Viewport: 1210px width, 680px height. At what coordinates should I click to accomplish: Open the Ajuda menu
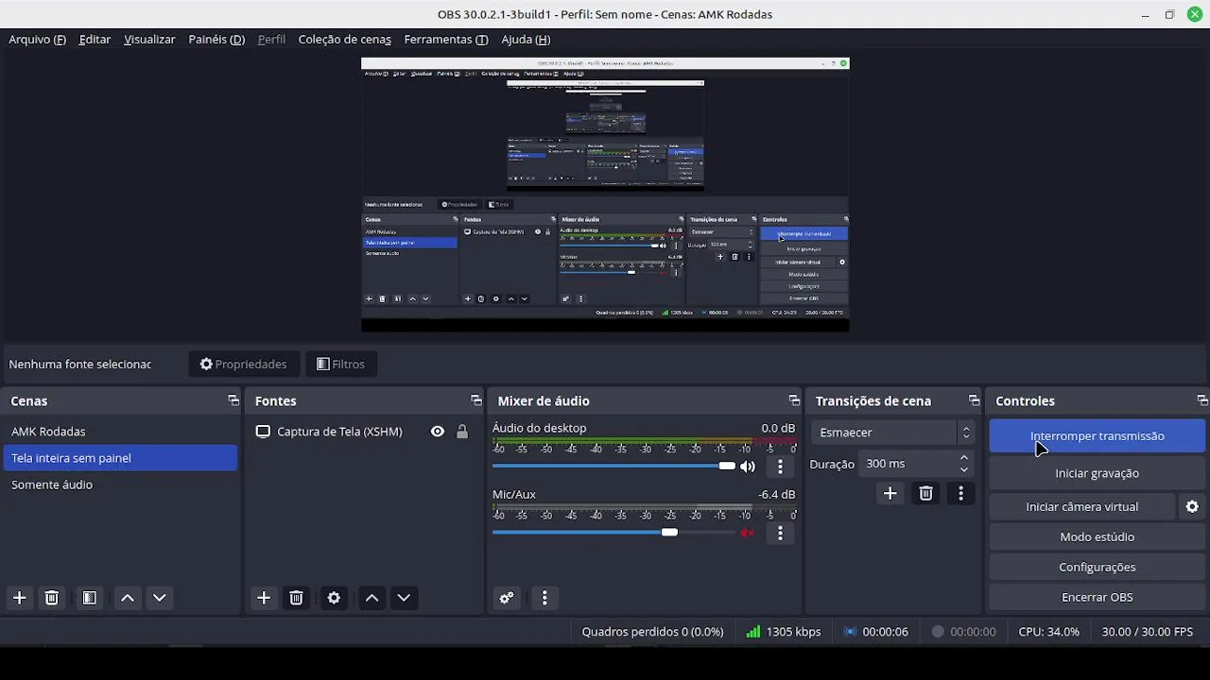[526, 40]
